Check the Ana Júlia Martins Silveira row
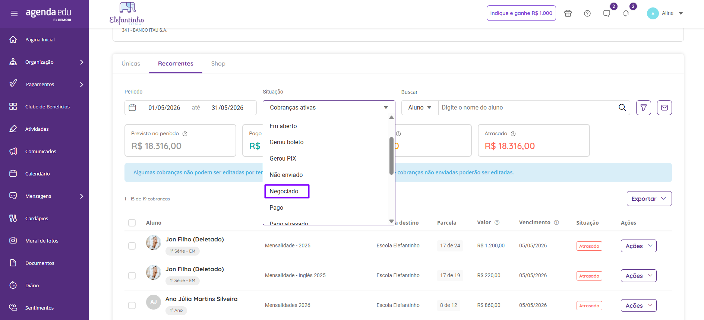This screenshot has width=704, height=320. click(132, 305)
